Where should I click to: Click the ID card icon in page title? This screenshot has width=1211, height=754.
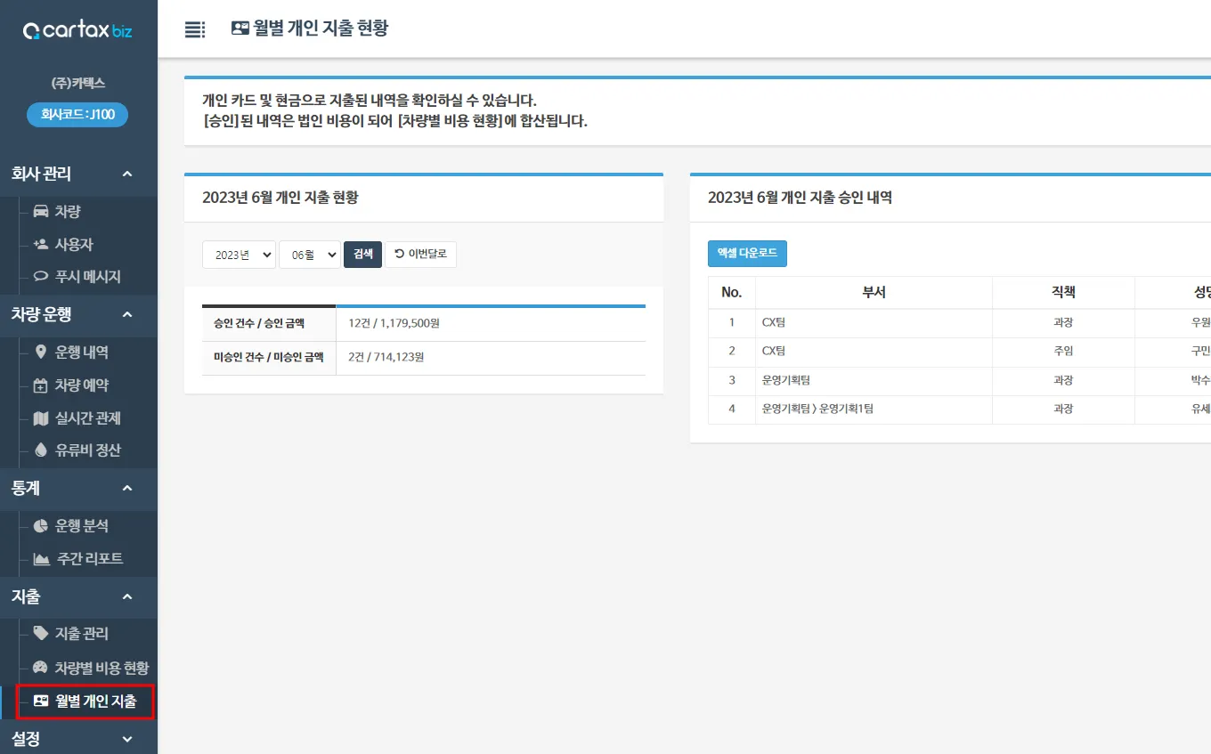pos(240,28)
